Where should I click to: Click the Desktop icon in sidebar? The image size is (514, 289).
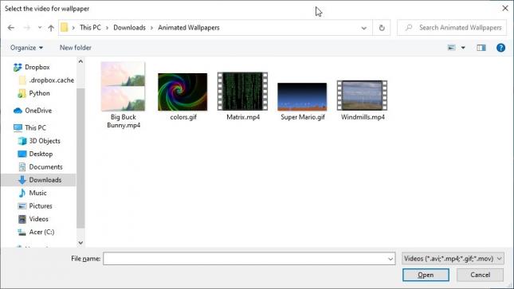(x=22, y=154)
